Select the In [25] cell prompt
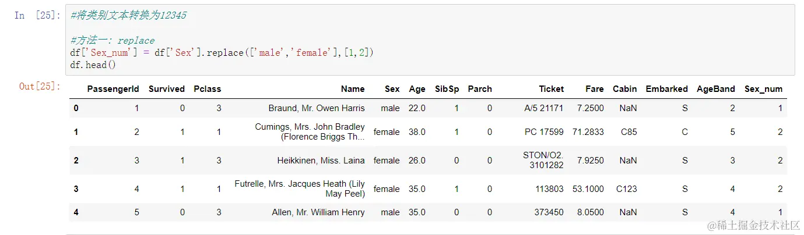This screenshot has width=804, height=235. (38, 16)
